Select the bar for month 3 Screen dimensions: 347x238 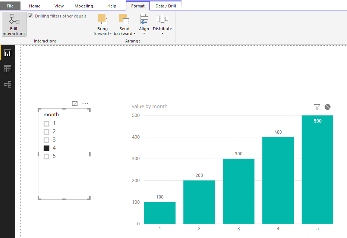coord(239,191)
